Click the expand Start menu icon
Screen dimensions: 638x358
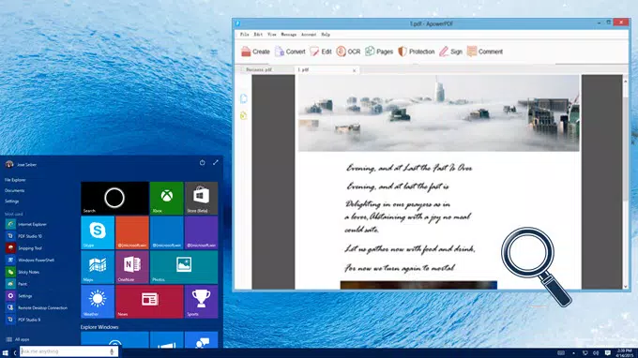click(x=216, y=162)
